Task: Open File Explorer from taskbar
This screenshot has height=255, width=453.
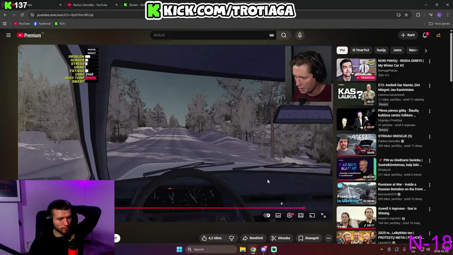Action: [243, 249]
